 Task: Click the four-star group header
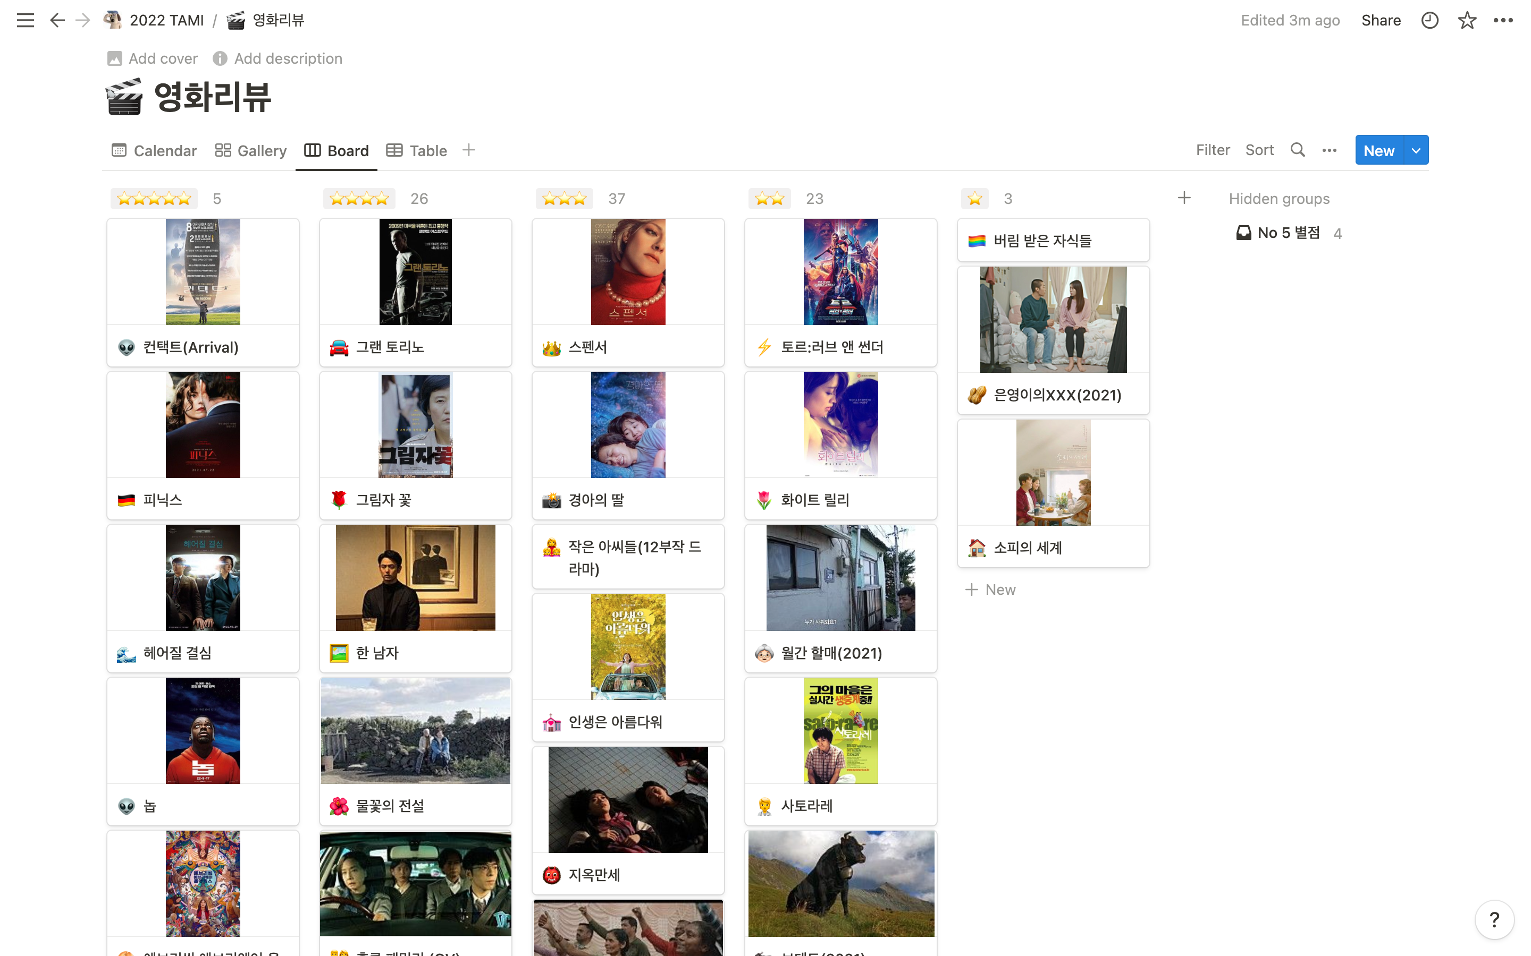click(359, 199)
